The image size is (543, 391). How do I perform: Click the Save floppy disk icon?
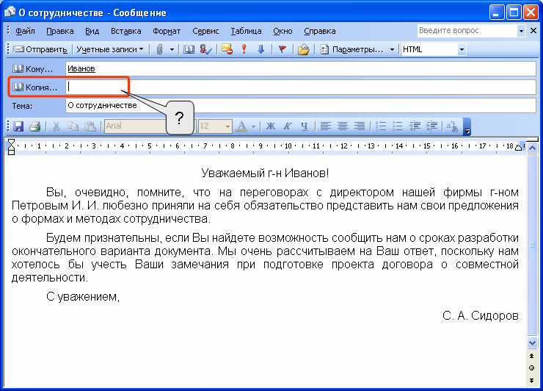coord(18,126)
